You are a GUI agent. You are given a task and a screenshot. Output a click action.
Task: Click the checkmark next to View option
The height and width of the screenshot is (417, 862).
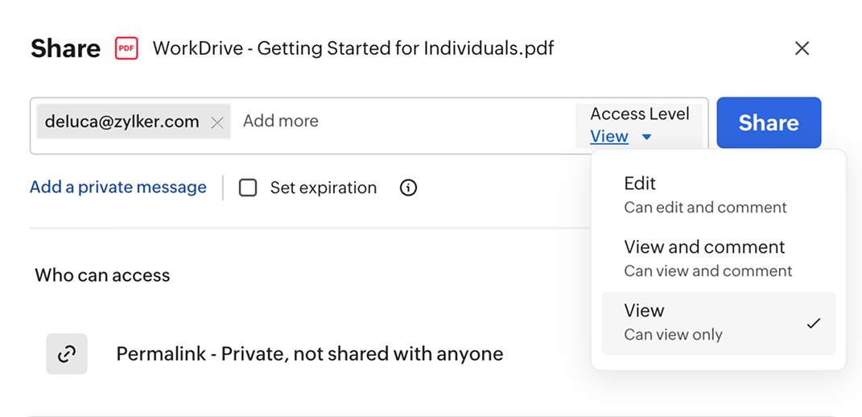pyautogui.click(x=814, y=323)
